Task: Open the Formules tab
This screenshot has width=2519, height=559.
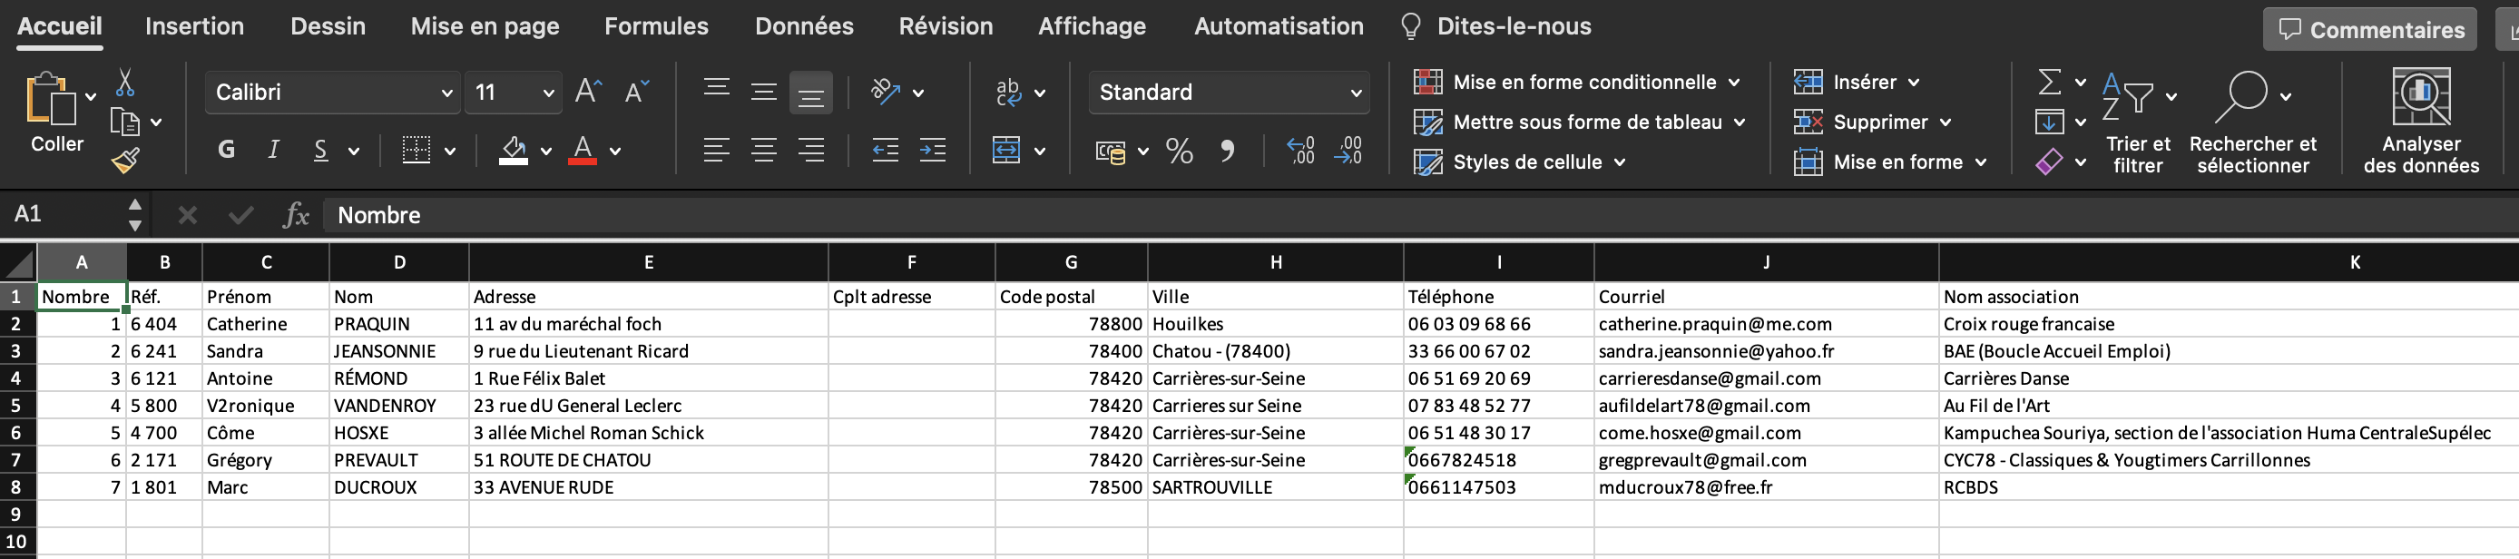Action: tap(656, 26)
